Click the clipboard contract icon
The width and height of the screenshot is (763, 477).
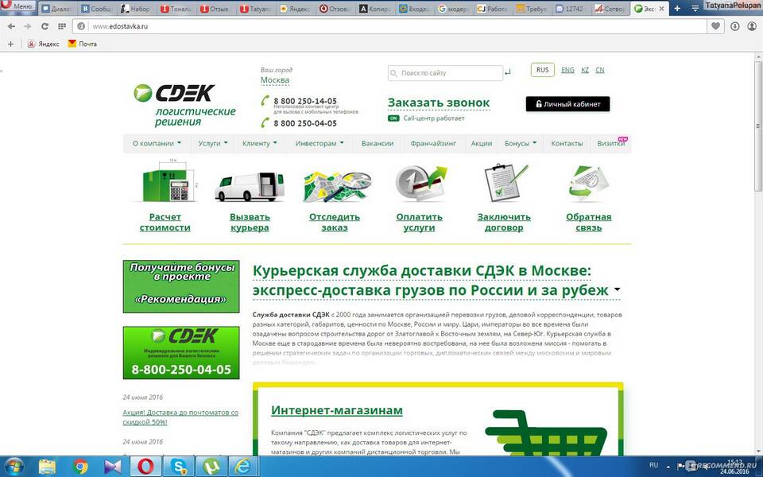[505, 183]
